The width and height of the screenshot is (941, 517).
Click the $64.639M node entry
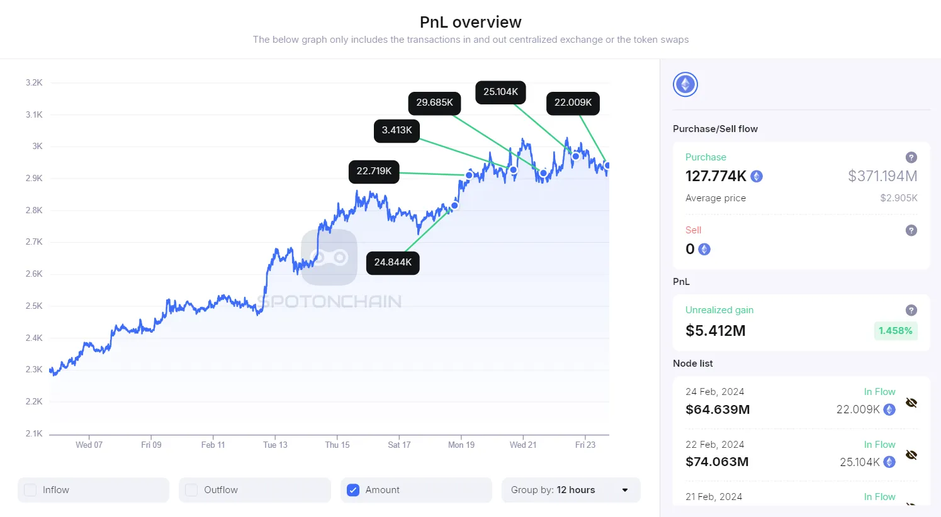click(718, 409)
